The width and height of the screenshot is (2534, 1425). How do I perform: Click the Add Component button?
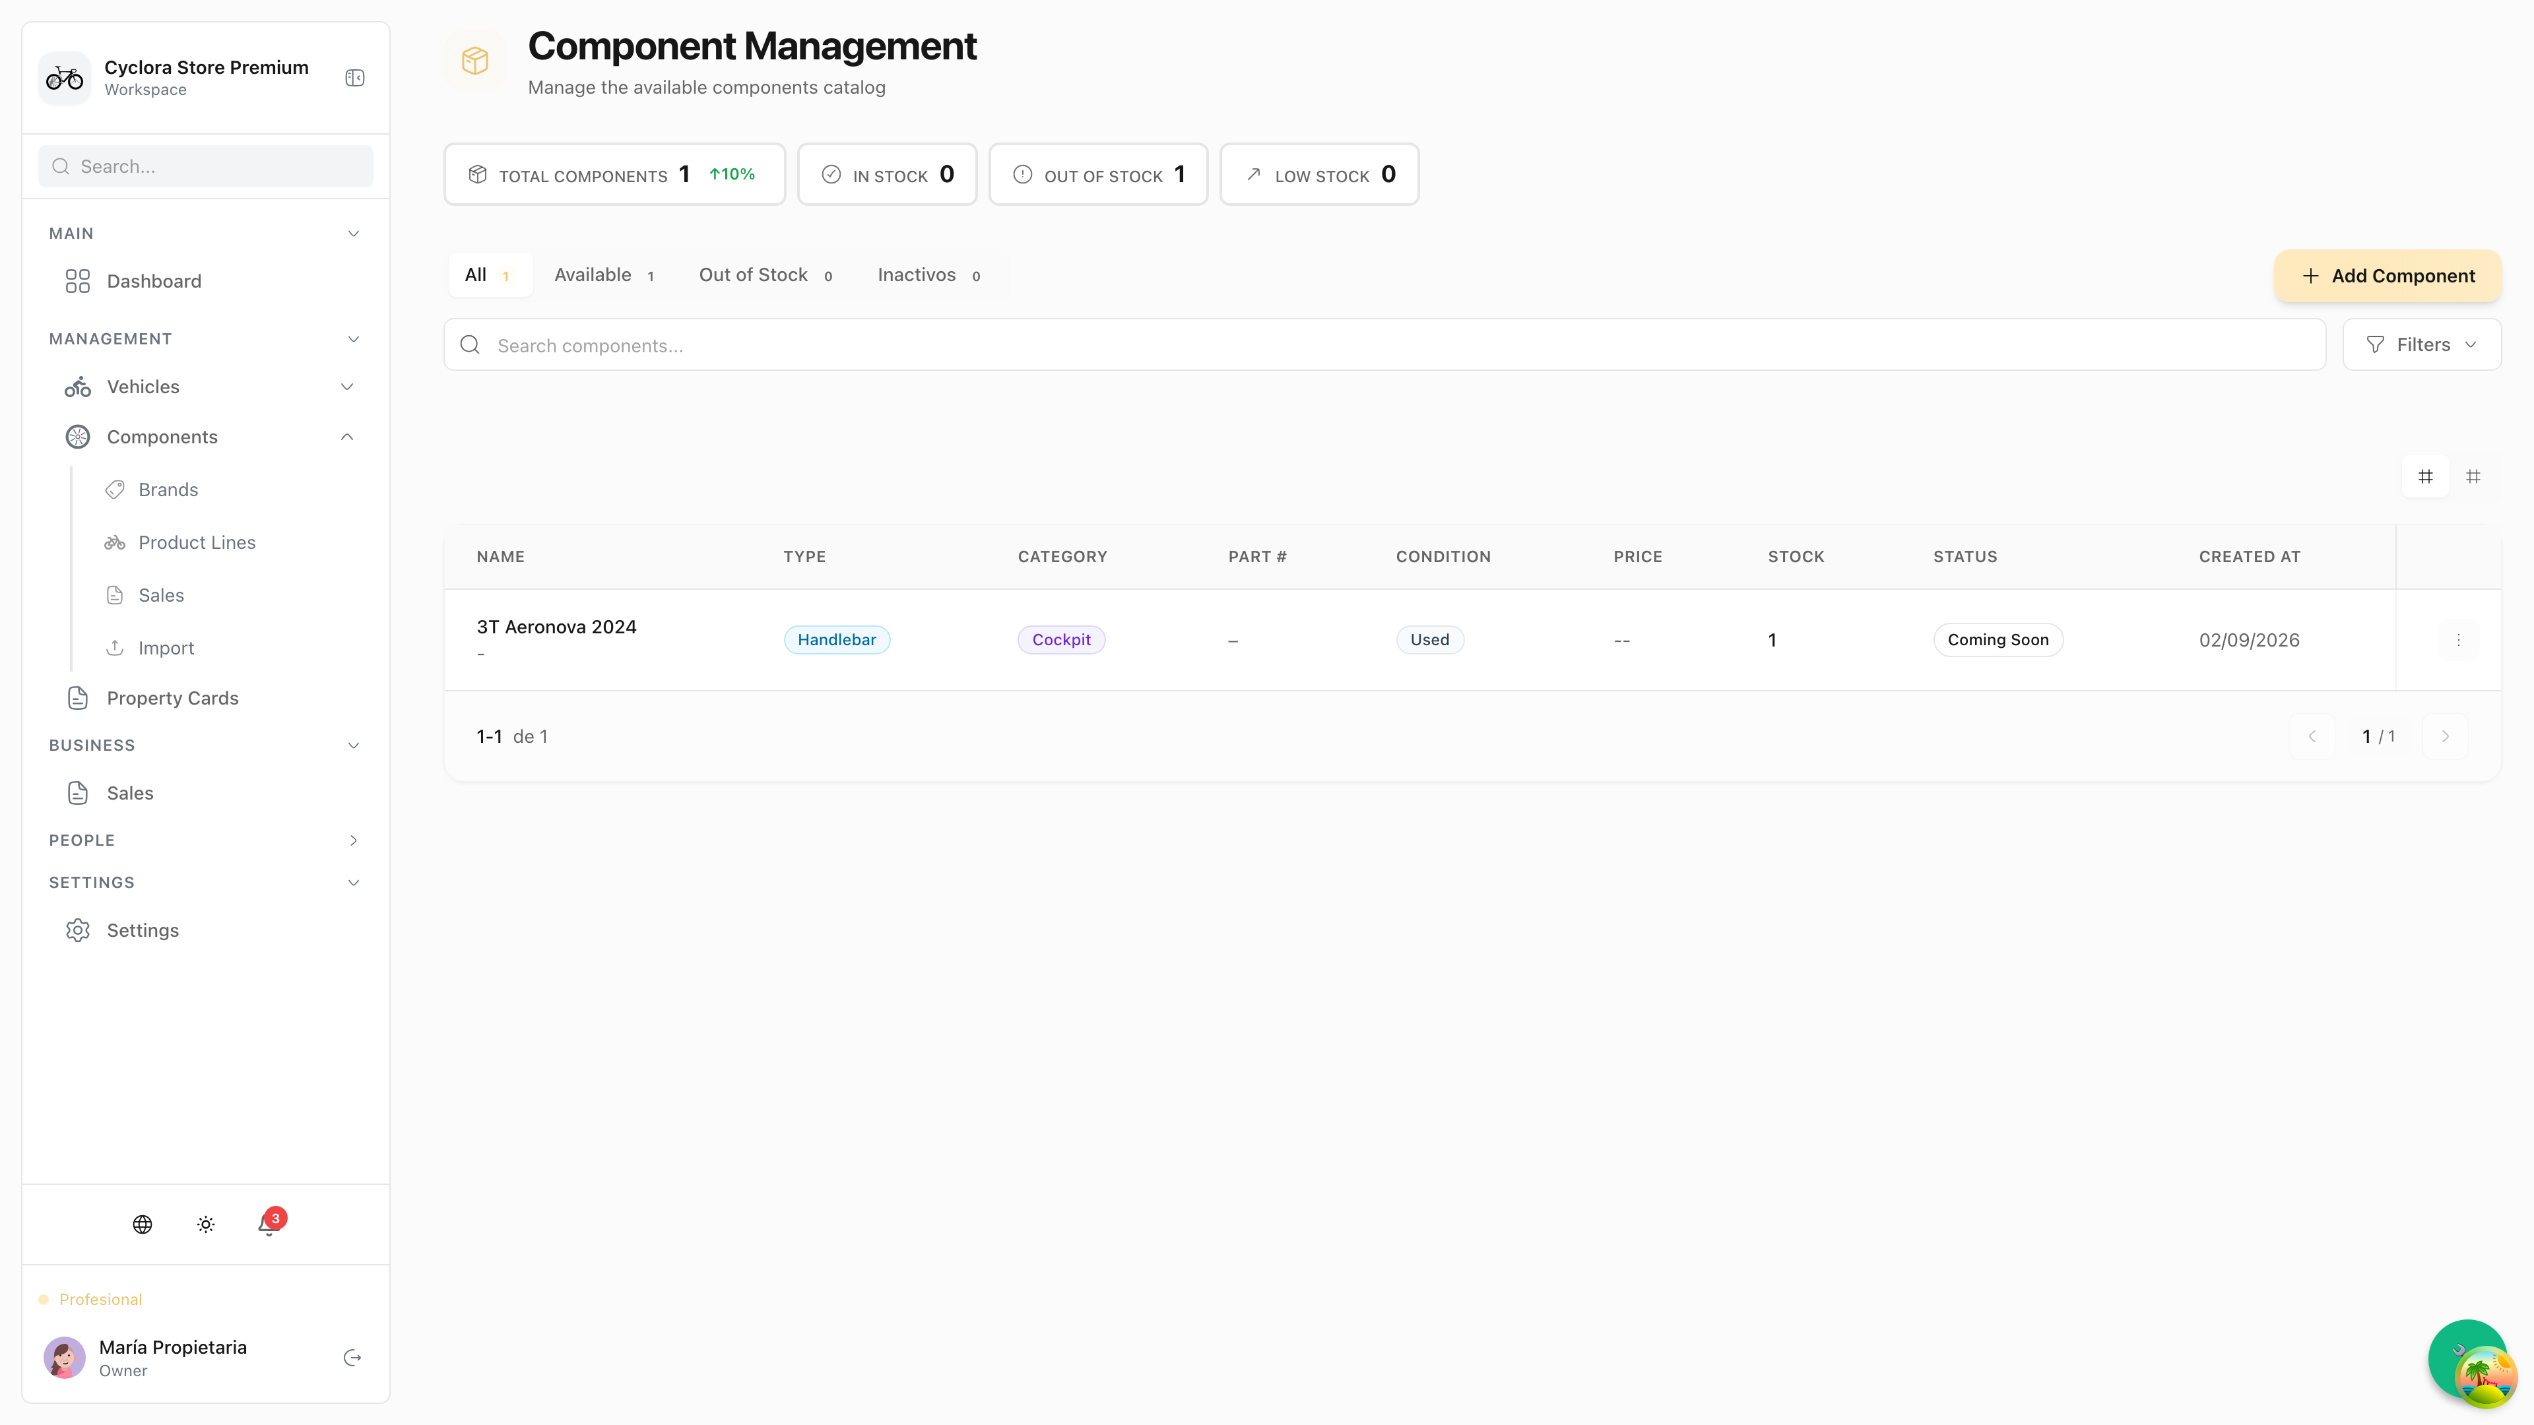pyautogui.click(x=2388, y=276)
